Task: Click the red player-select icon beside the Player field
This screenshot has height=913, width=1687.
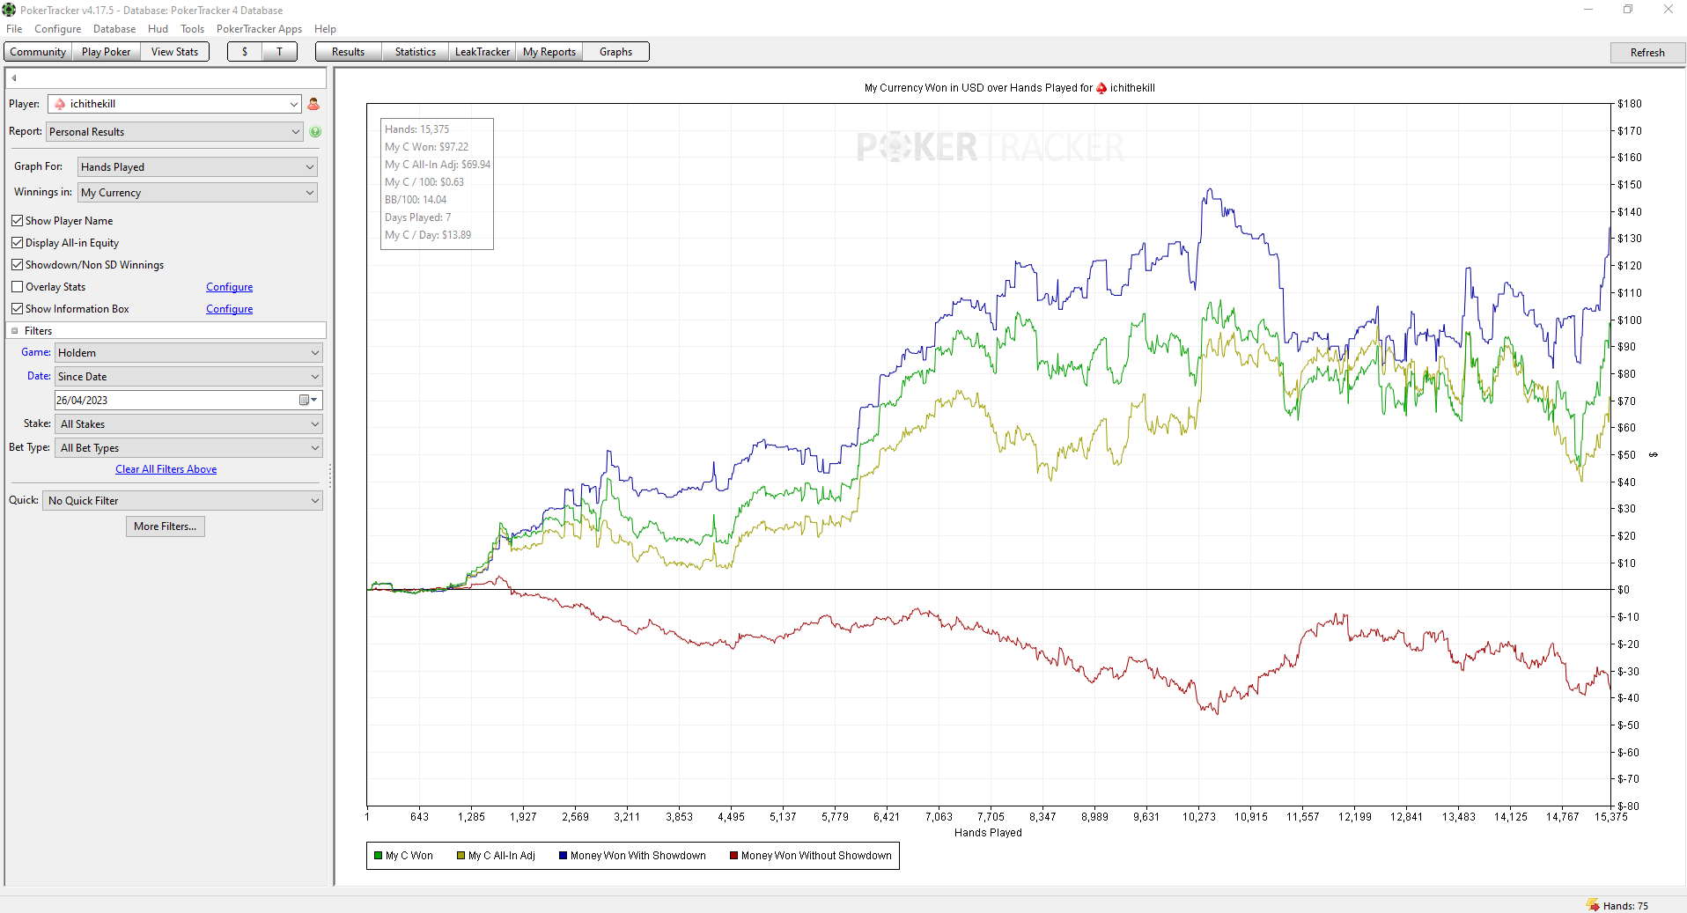Action: [313, 104]
